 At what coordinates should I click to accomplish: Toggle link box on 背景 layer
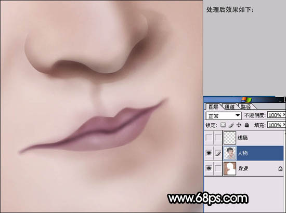pyautogui.click(x=218, y=168)
